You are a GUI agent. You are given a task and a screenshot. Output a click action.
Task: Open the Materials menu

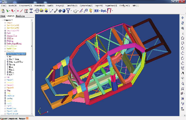40,6
